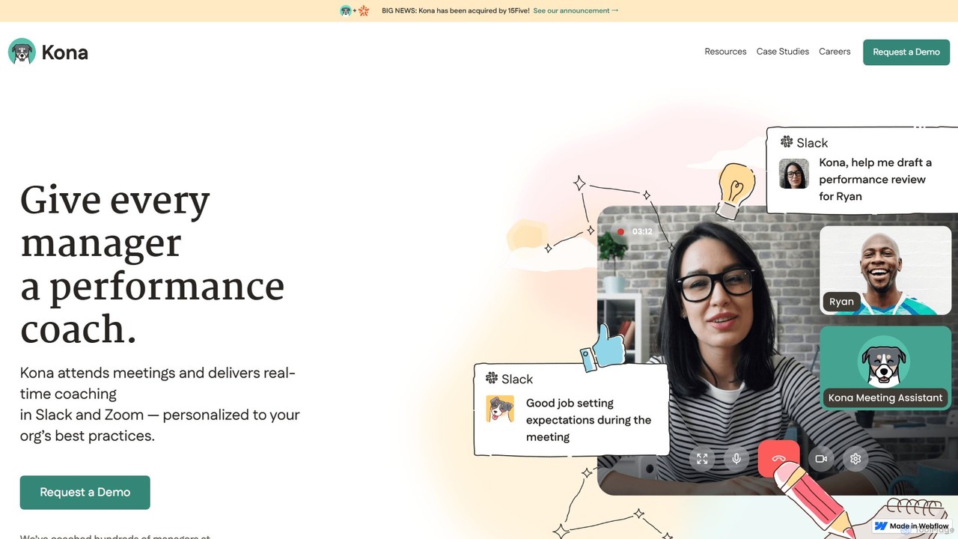Screen dimensions: 958x539
Task: Click the header Request a Demo button
Action: point(906,52)
